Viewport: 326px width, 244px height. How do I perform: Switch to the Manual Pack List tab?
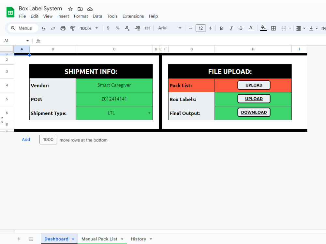coord(99,239)
